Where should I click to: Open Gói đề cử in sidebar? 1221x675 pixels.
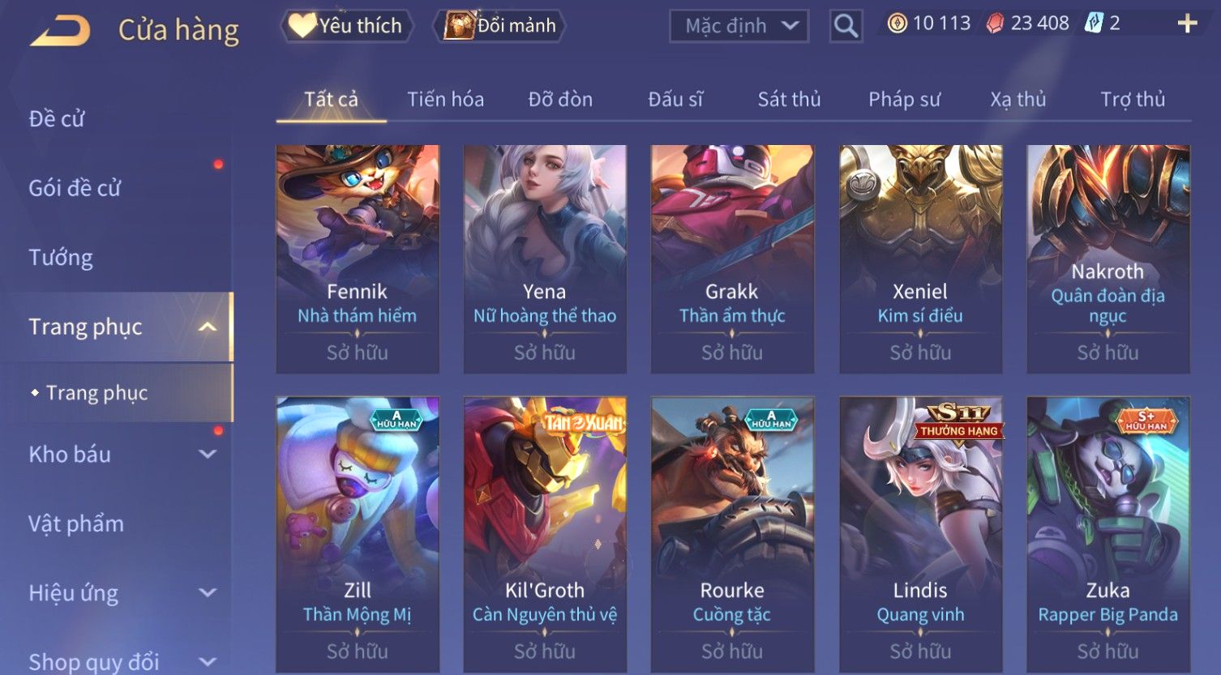[75, 188]
